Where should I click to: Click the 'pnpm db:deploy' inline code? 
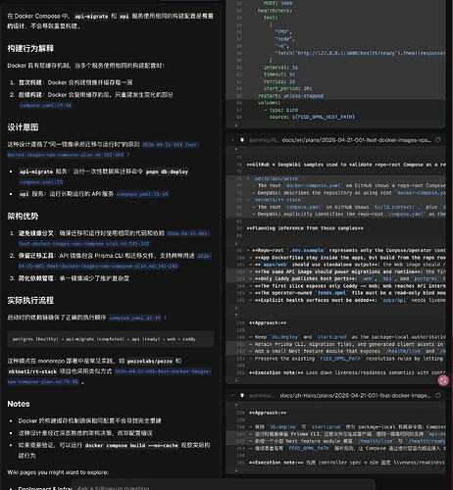pos(167,171)
